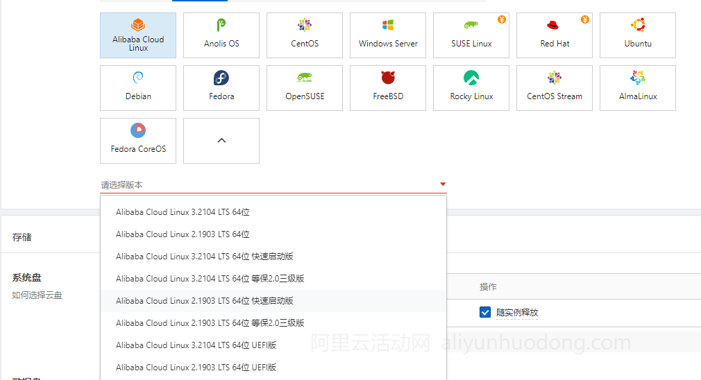Click the 随实例释放 label text

(x=517, y=313)
